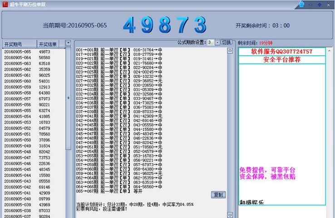Viewport: 335px width, 218px height.
Task: Click the 安全平台推荐 banner
Action: (282, 60)
